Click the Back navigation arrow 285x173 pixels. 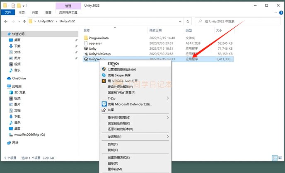click(x=6, y=21)
